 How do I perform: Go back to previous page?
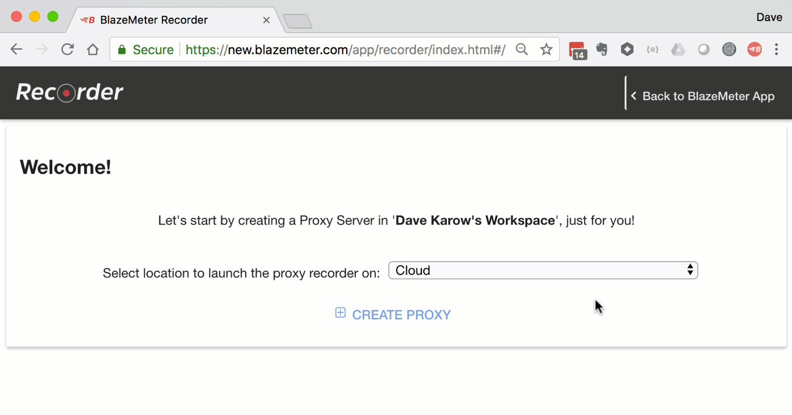(x=16, y=49)
